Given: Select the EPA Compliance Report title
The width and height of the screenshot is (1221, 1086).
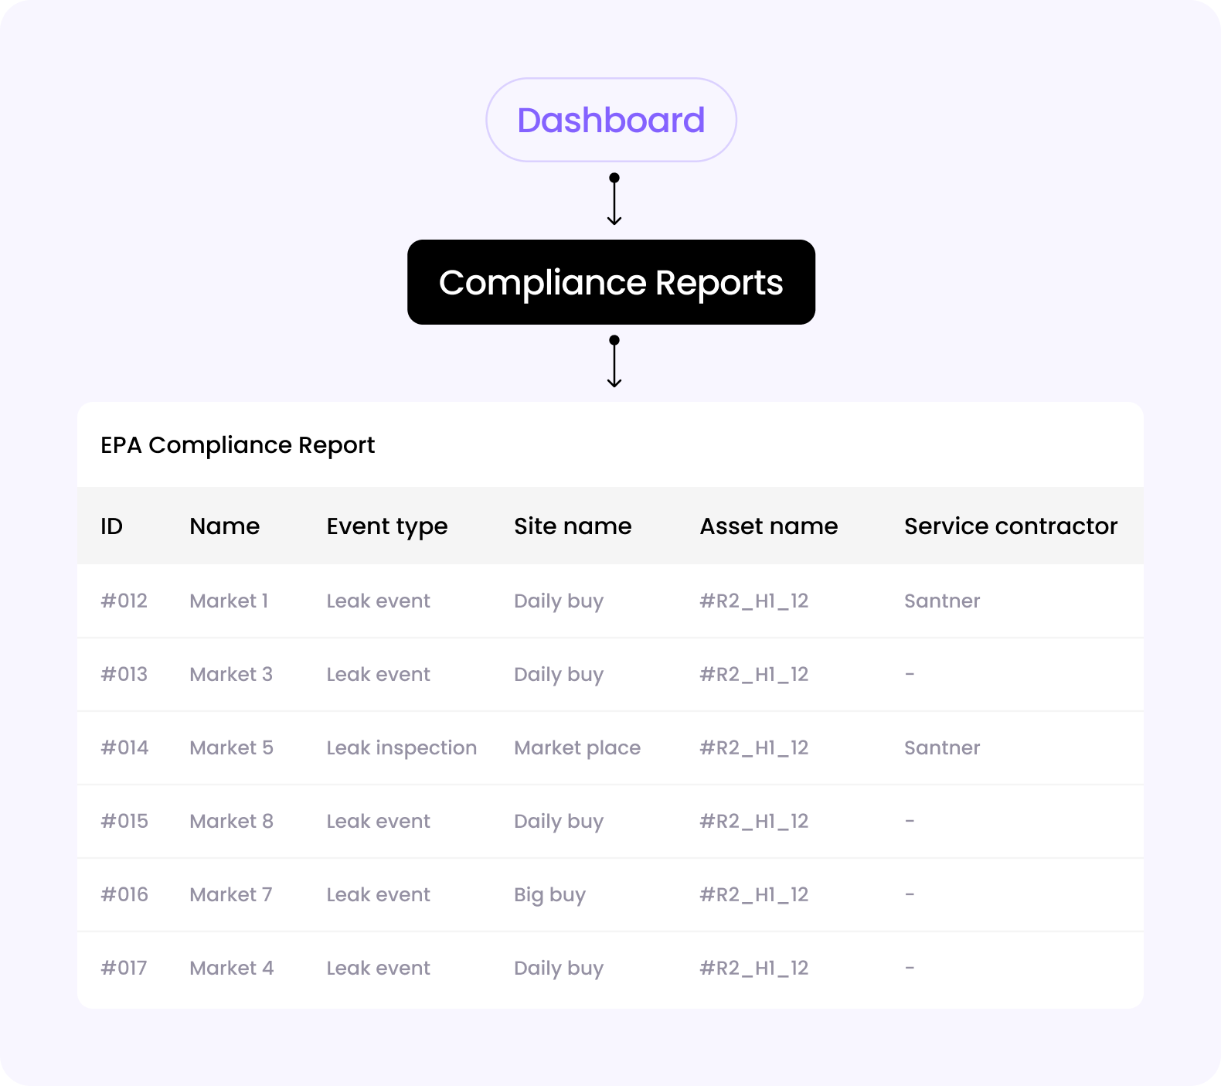Looking at the screenshot, I should [x=237, y=445].
